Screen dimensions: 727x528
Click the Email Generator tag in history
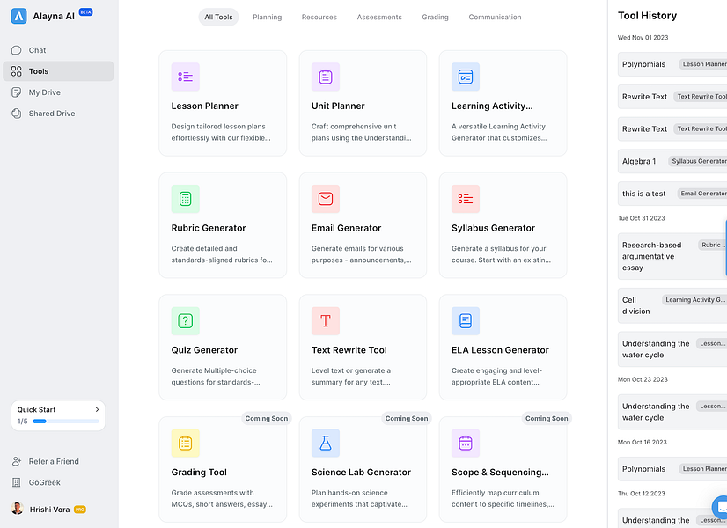coord(702,194)
